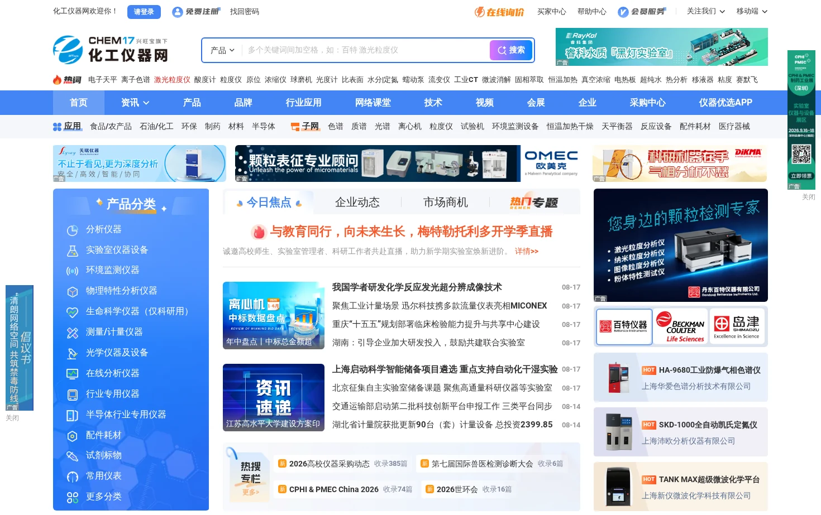The image size is (821, 515).
Task: Click the 常用仪表 gauge icon
Action: click(x=73, y=477)
